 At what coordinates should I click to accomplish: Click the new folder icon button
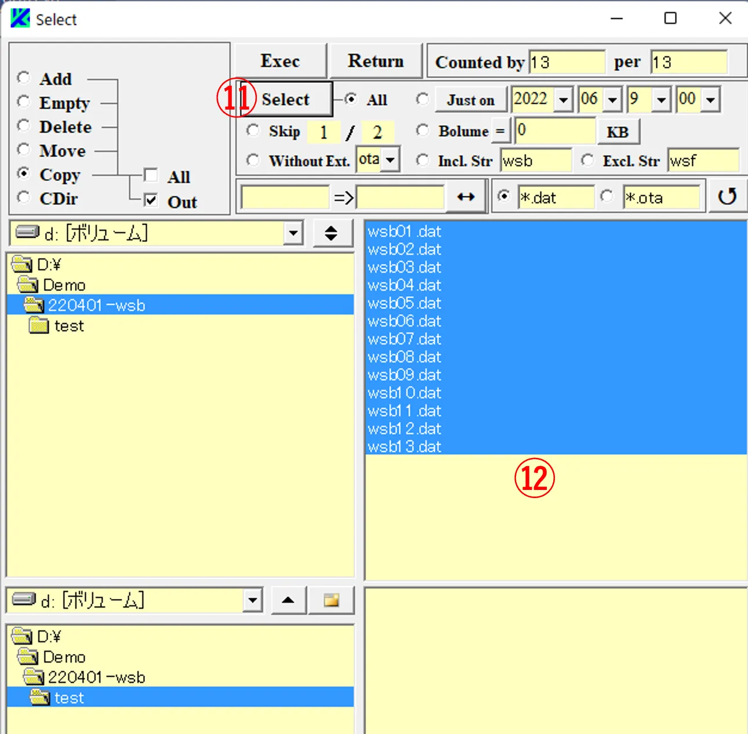331,600
